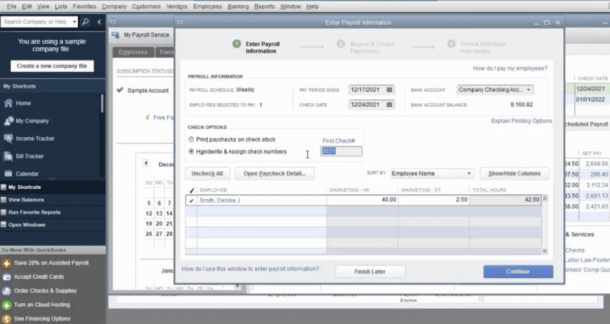Screen dimensions: 610x324
Task: Click inside the First Check# field
Action: 341,151
